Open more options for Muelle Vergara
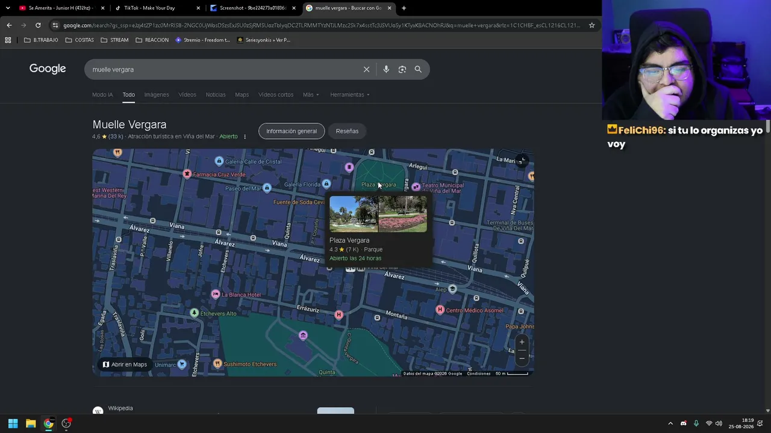The image size is (771, 433). [x=245, y=137]
